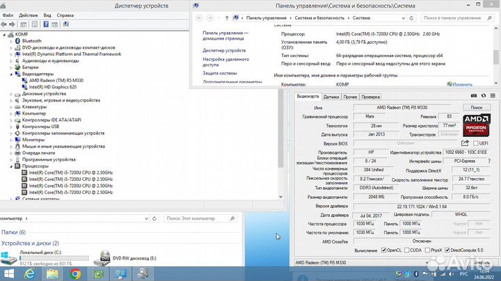
Task: Click the Back arrow in Device Manager toolbar
Action: click(4, 24)
